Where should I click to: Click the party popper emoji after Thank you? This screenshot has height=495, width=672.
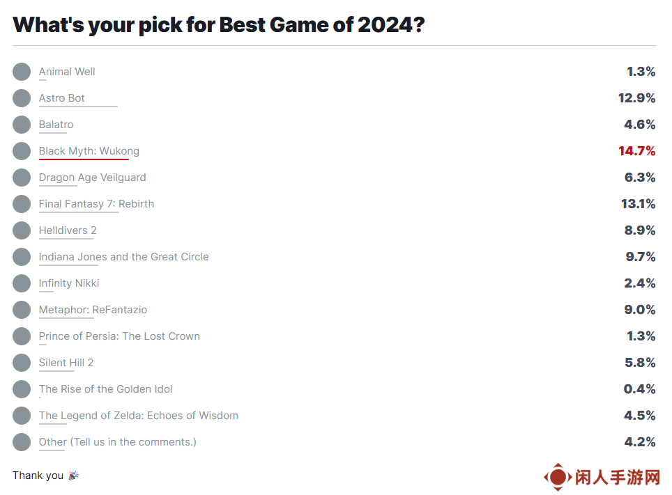click(x=74, y=476)
